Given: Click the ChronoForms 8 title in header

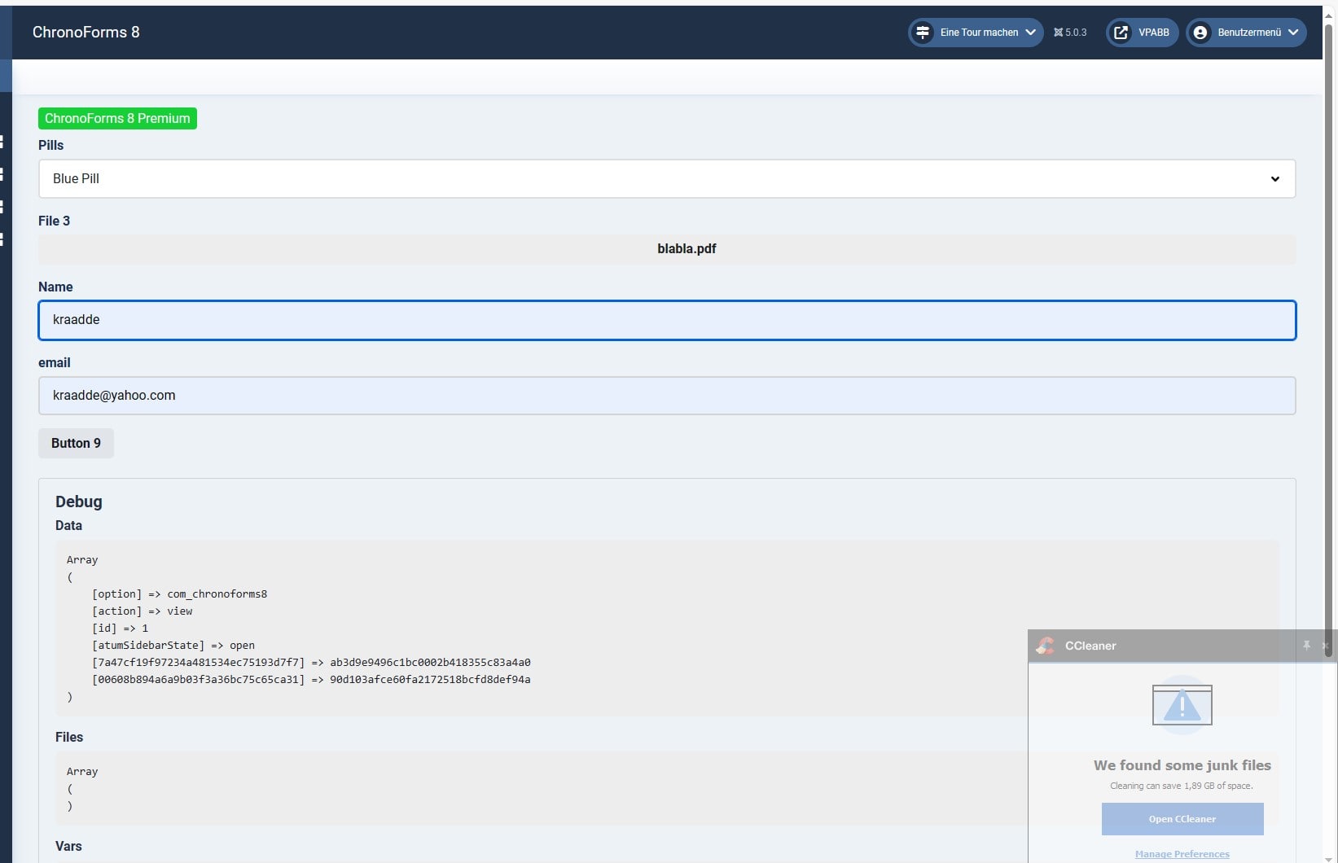Looking at the screenshot, I should coord(86,33).
